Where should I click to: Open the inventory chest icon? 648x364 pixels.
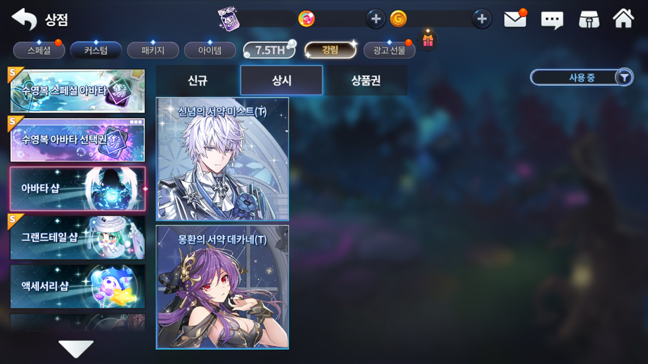point(589,20)
